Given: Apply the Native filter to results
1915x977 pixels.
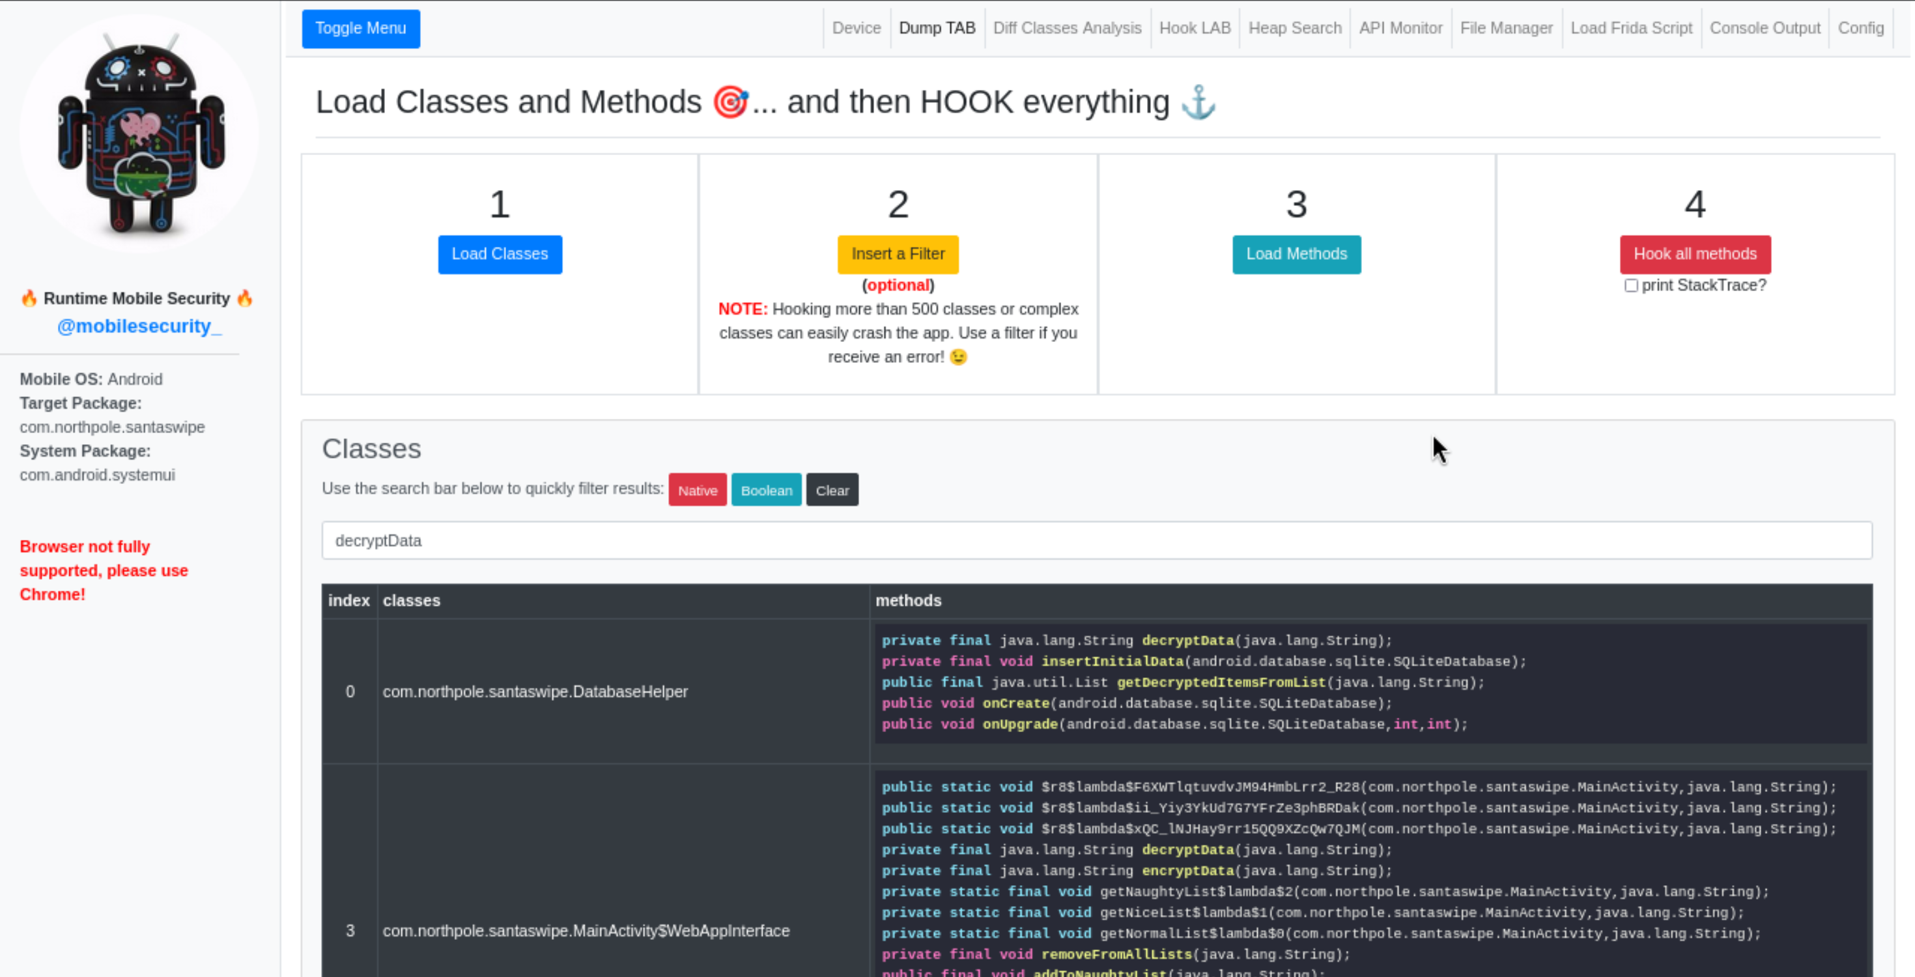Looking at the screenshot, I should (698, 489).
